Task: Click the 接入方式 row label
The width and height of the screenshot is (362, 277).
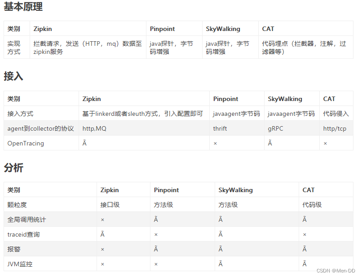Action: tap(21, 114)
